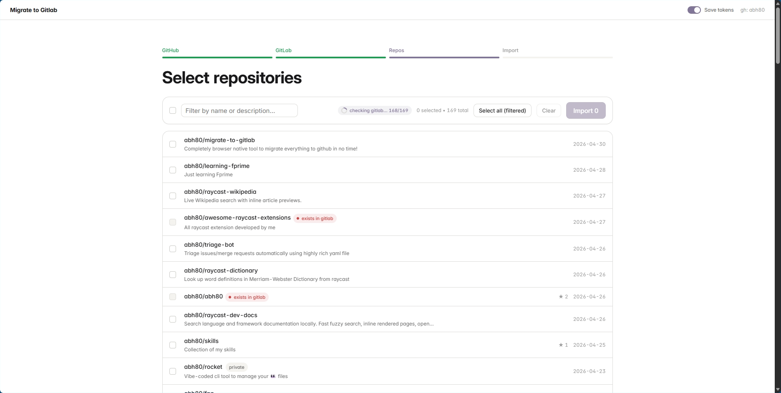The width and height of the screenshot is (781, 393).
Task: Click the private badge on abh80/rocket
Action: pyautogui.click(x=237, y=367)
